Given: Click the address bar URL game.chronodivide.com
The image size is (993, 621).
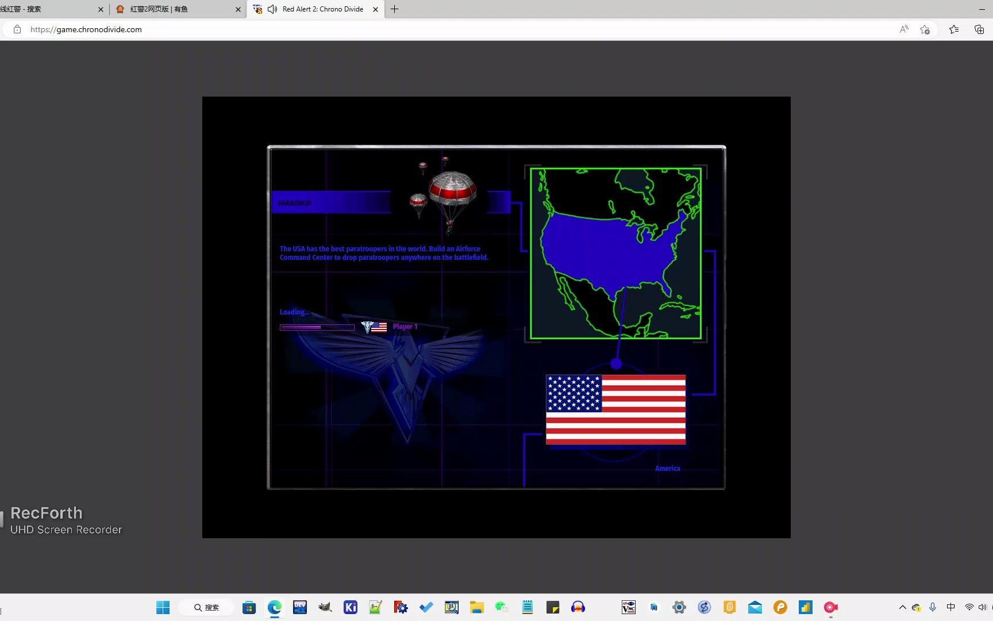Looking at the screenshot, I should (x=86, y=29).
